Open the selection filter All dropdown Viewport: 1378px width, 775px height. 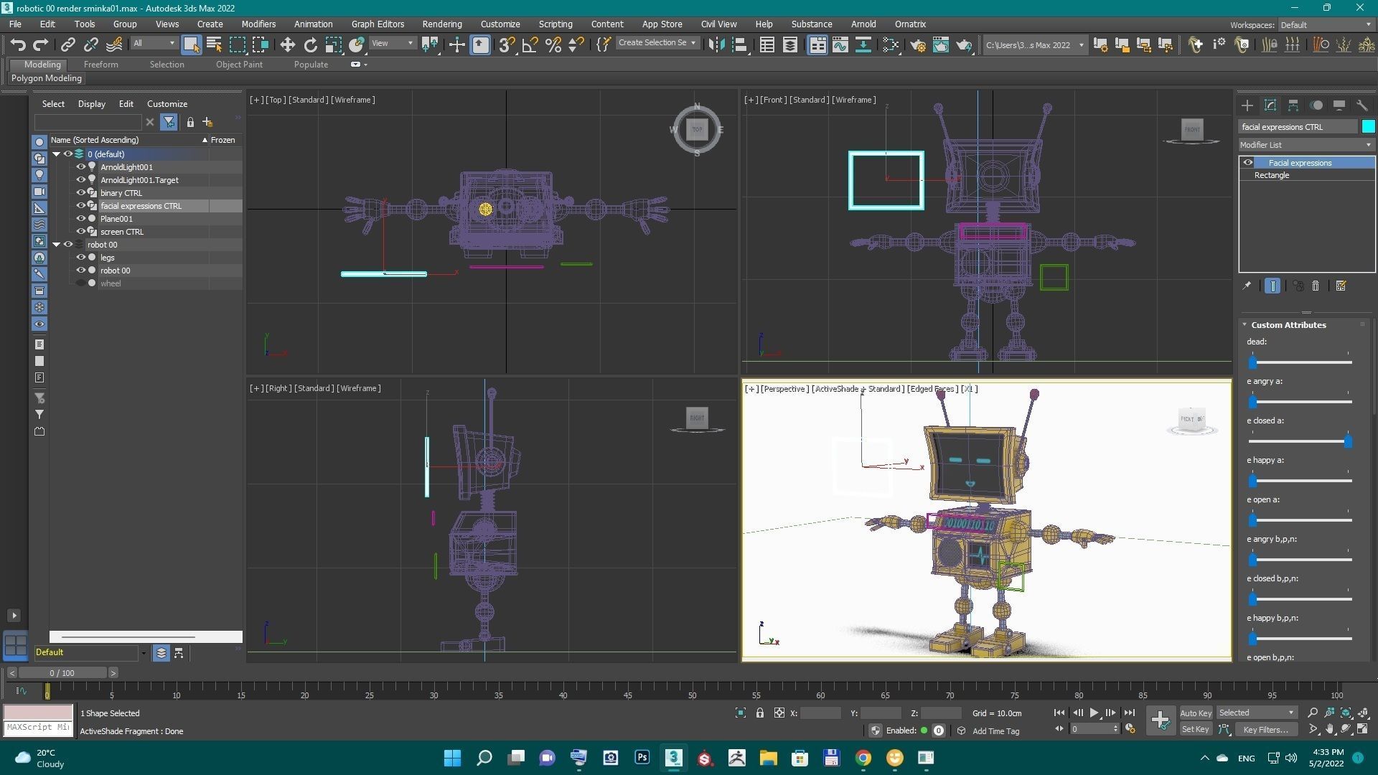[x=154, y=44]
